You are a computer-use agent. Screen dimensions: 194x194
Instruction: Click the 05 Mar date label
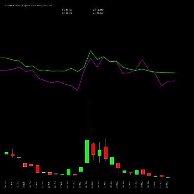click(80, 184)
